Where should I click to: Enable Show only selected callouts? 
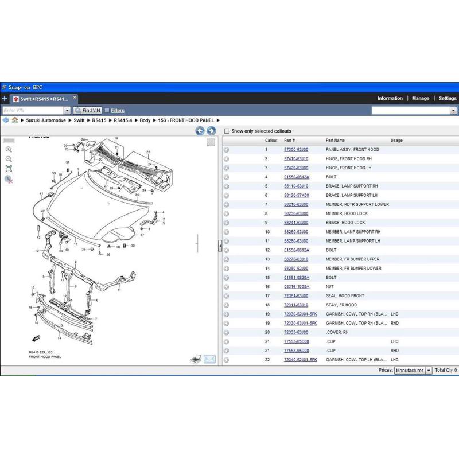point(227,131)
